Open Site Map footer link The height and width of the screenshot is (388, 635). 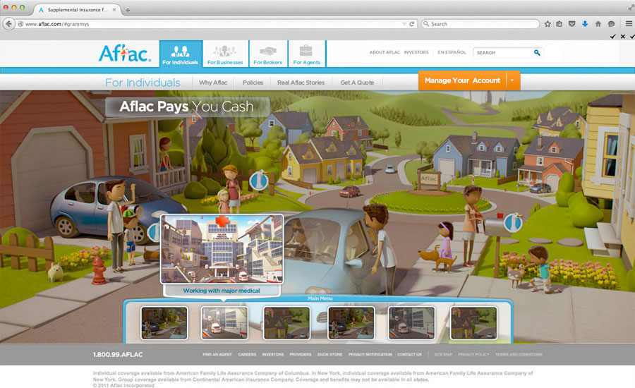(x=443, y=354)
